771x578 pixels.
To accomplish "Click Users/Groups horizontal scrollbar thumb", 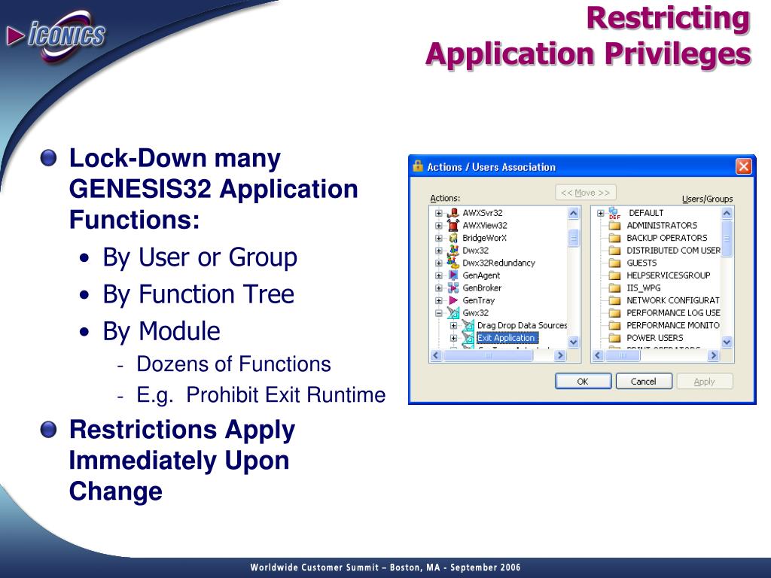I will (x=623, y=355).
